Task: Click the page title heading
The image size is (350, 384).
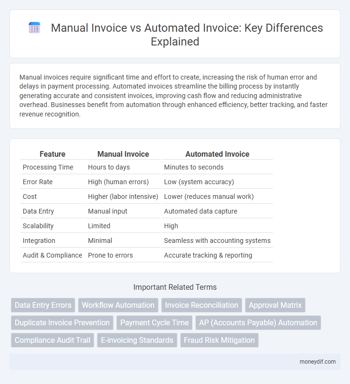Action: coord(187,35)
